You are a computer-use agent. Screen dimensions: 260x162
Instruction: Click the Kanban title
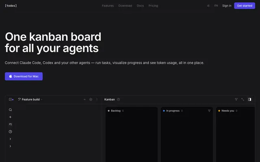click(x=109, y=99)
